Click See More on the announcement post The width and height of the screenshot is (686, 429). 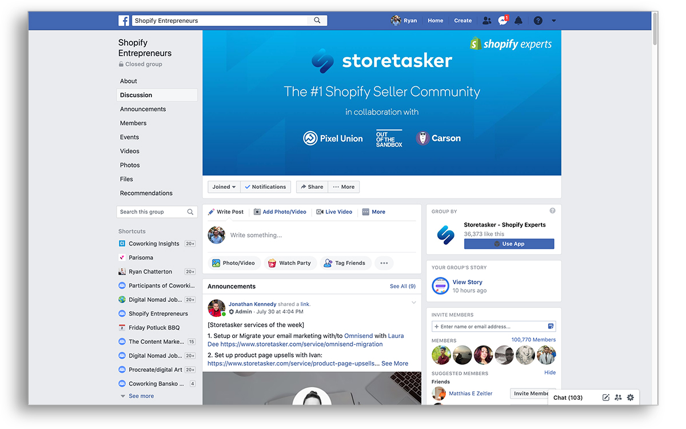pos(395,363)
